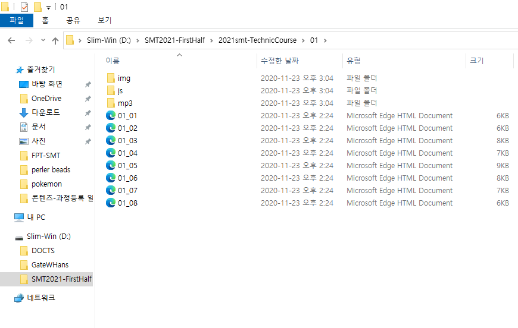Click the Up one level arrow
This screenshot has width=518, height=328.
pos(55,40)
